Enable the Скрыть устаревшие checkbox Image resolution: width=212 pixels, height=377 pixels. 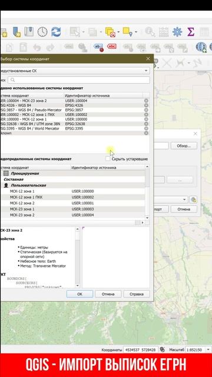[x=108, y=159]
